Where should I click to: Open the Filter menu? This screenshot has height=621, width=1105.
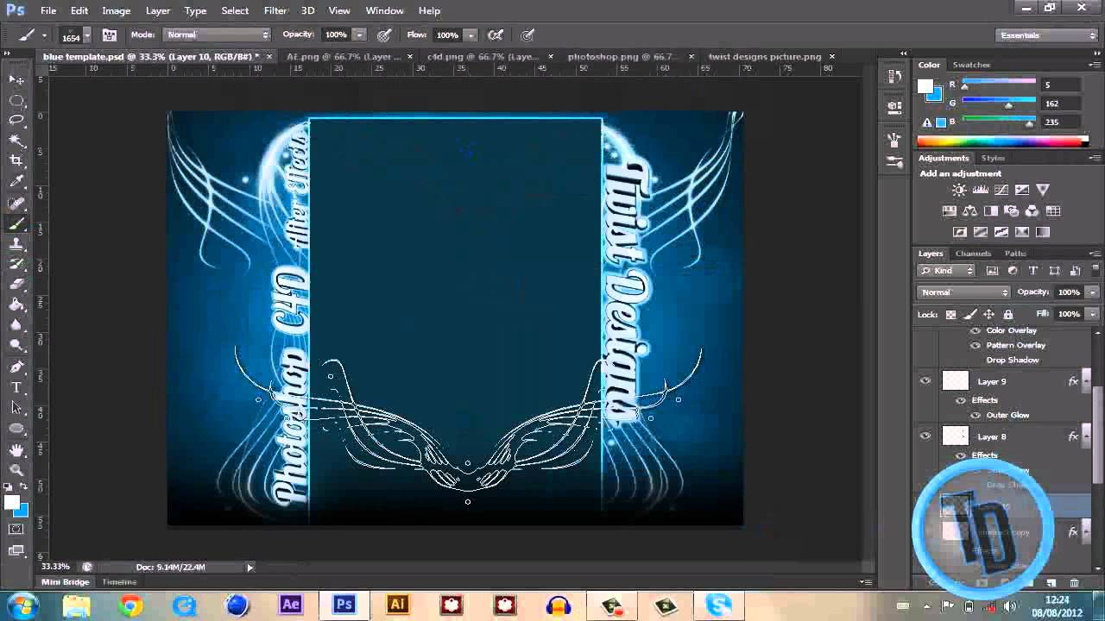click(x=275, y=10)
